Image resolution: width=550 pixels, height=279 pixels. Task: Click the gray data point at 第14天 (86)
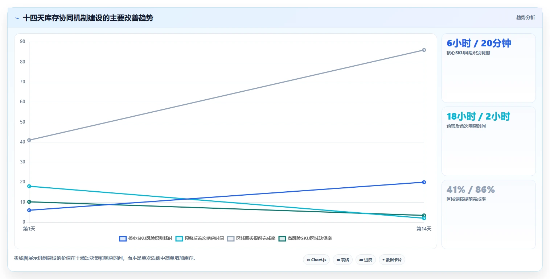tap(424, 50)
